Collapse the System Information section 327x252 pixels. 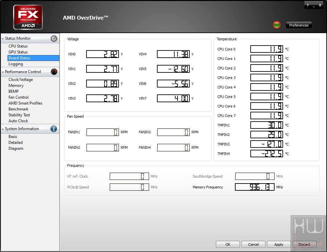[3, 129]
